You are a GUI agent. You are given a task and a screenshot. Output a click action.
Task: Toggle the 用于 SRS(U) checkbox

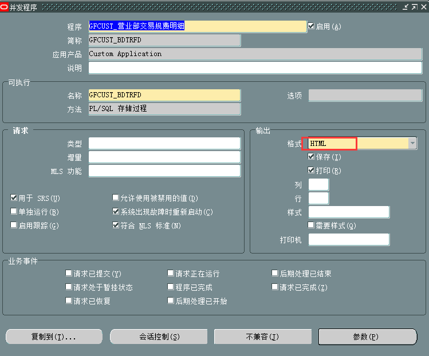pyautogui.click(x=14, y=197)
